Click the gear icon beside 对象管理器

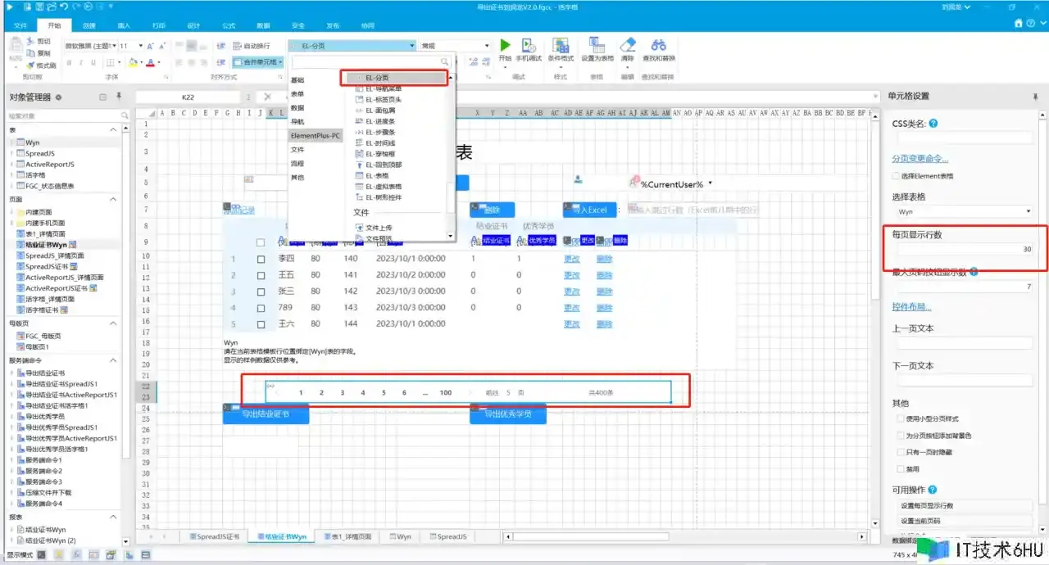pos(58,97)
